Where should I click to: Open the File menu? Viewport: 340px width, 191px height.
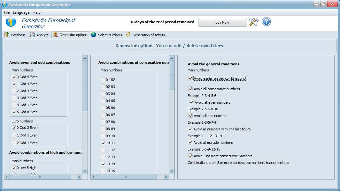[7, 12]
